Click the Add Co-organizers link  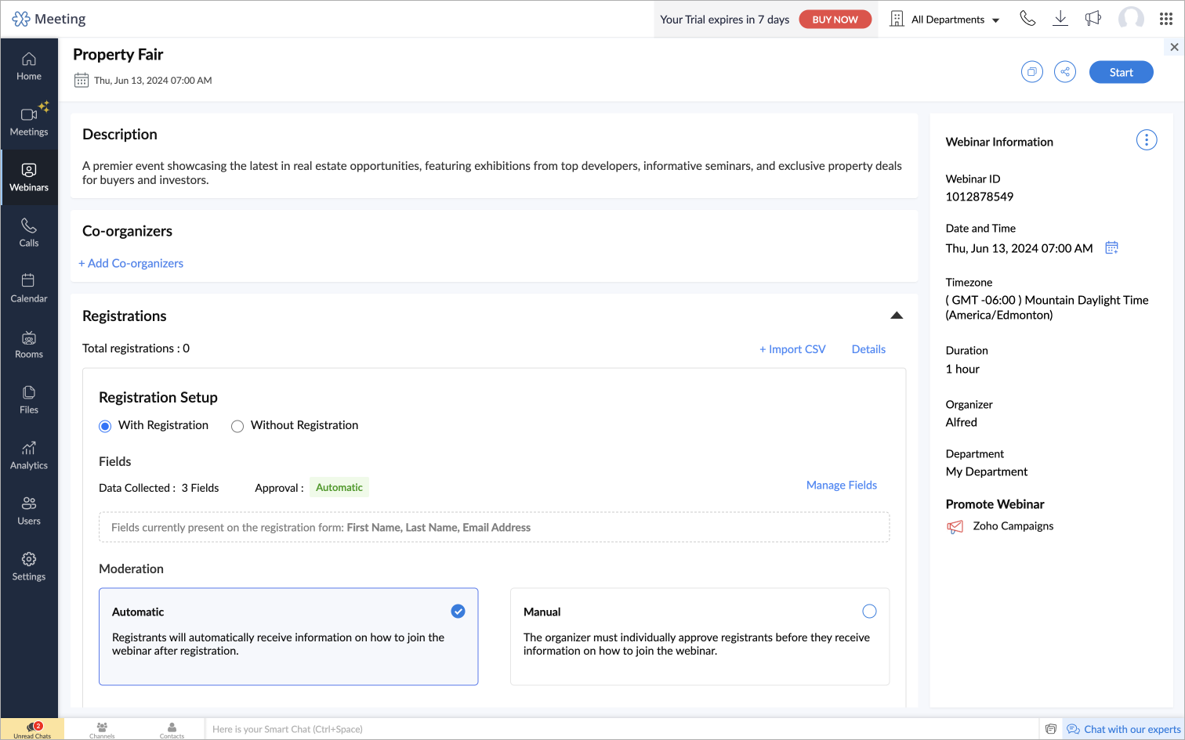131,264
